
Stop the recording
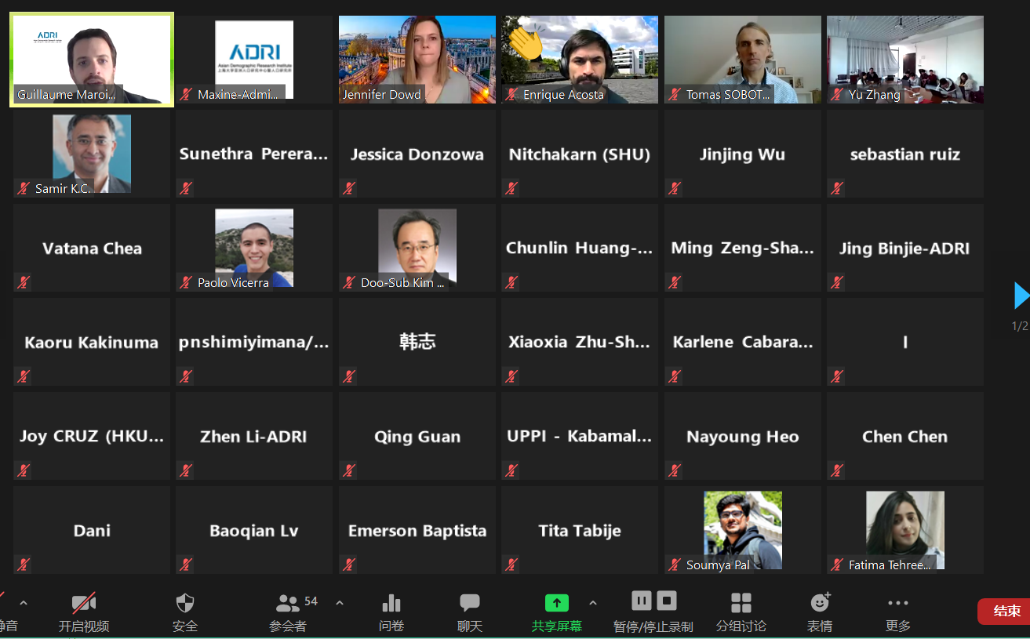tap(667, 601)
